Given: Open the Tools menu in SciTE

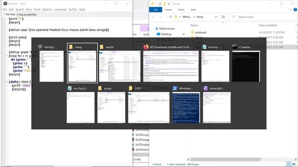Looking at the screenshot, I should 37,9.
